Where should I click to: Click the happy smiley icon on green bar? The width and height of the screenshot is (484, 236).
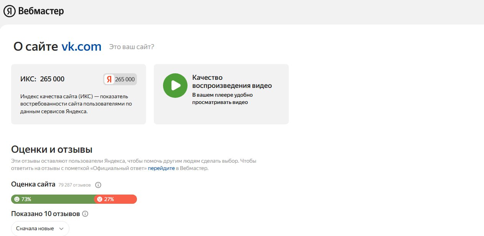click(16, 199)
